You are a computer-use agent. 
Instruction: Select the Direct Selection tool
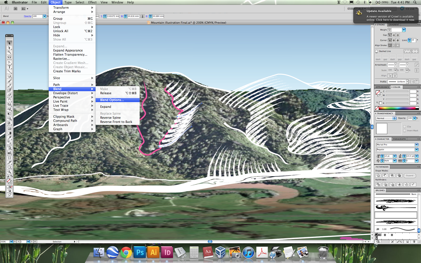tap(9, 48)
